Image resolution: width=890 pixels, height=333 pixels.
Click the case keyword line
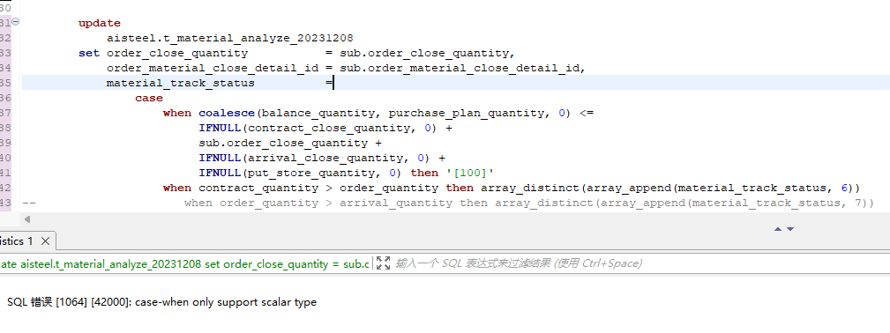(149, 98)
